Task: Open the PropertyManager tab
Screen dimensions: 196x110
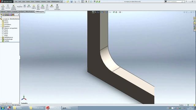Action: tap(4, 15)
